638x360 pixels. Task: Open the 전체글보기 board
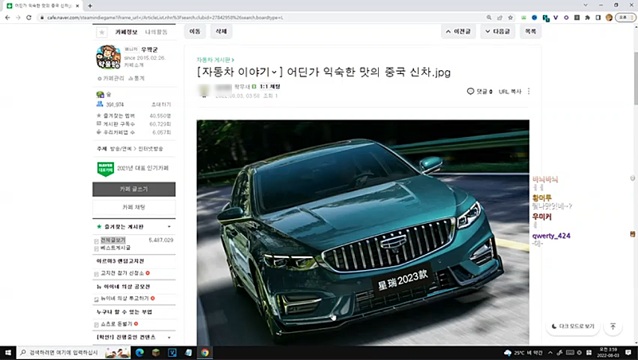tap(113, 241)
